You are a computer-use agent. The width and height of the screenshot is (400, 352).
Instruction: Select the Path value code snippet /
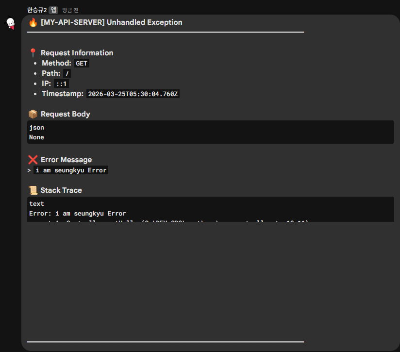(x=67, y=73)
